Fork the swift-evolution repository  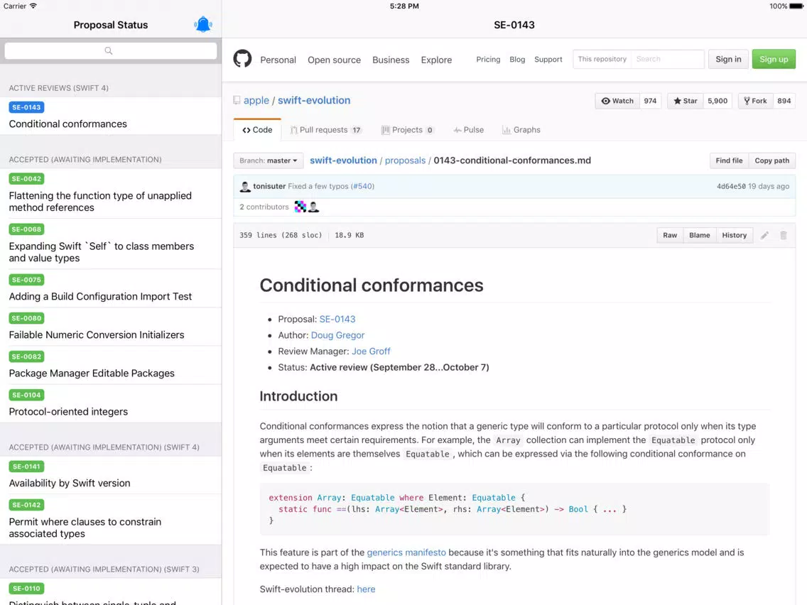(755, 101)
